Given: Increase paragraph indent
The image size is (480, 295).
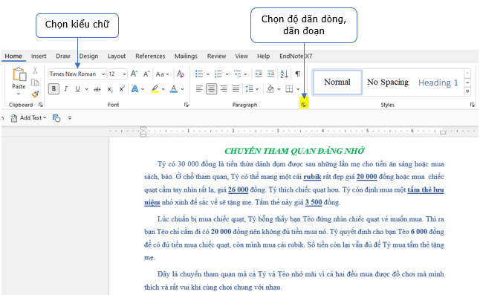Looking at the screenshot, I should 270,74.
